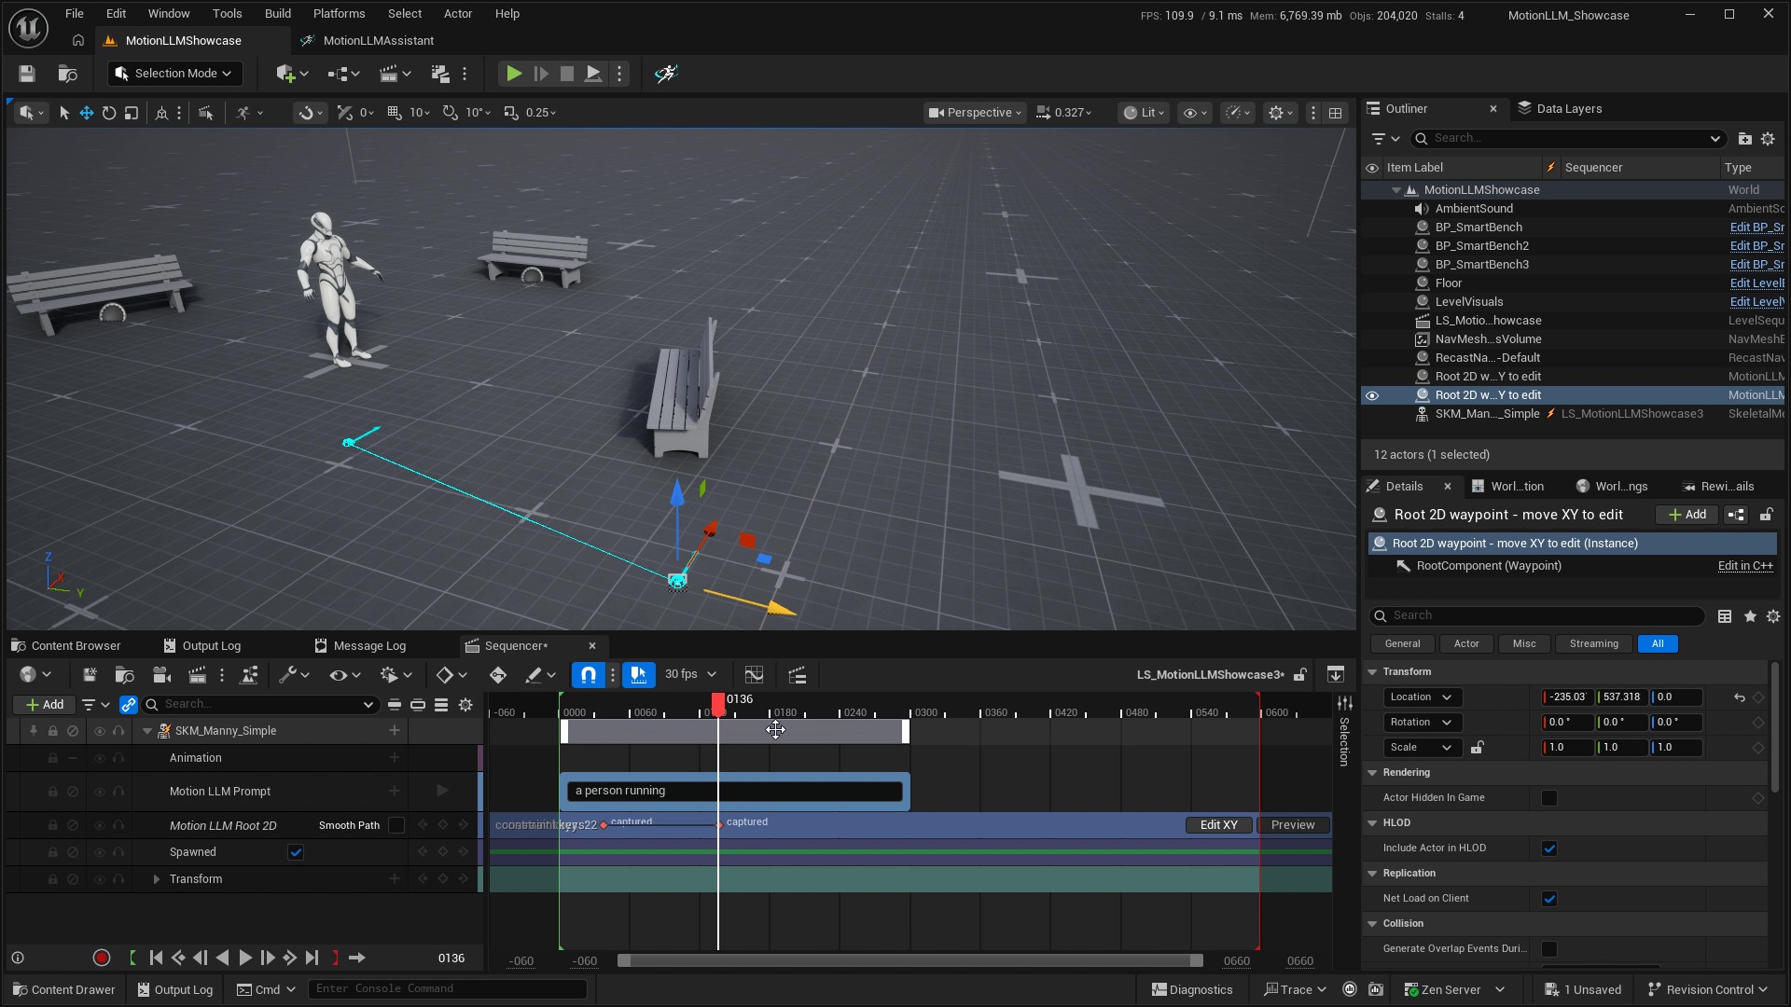Switch to the Output Log tab
Viewport: 1791px width, 1007px height.
click(201, 646)
